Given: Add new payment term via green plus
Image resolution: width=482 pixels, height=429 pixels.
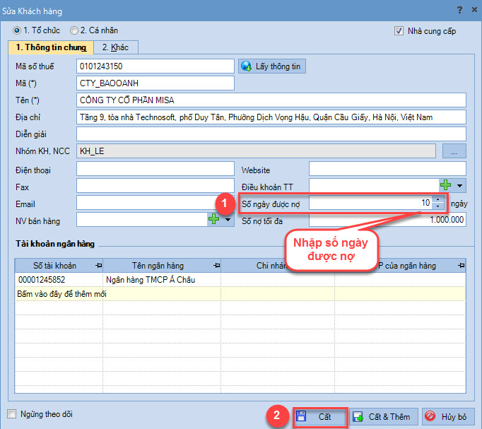Looking at the screenshot, I should coord(445,185).
